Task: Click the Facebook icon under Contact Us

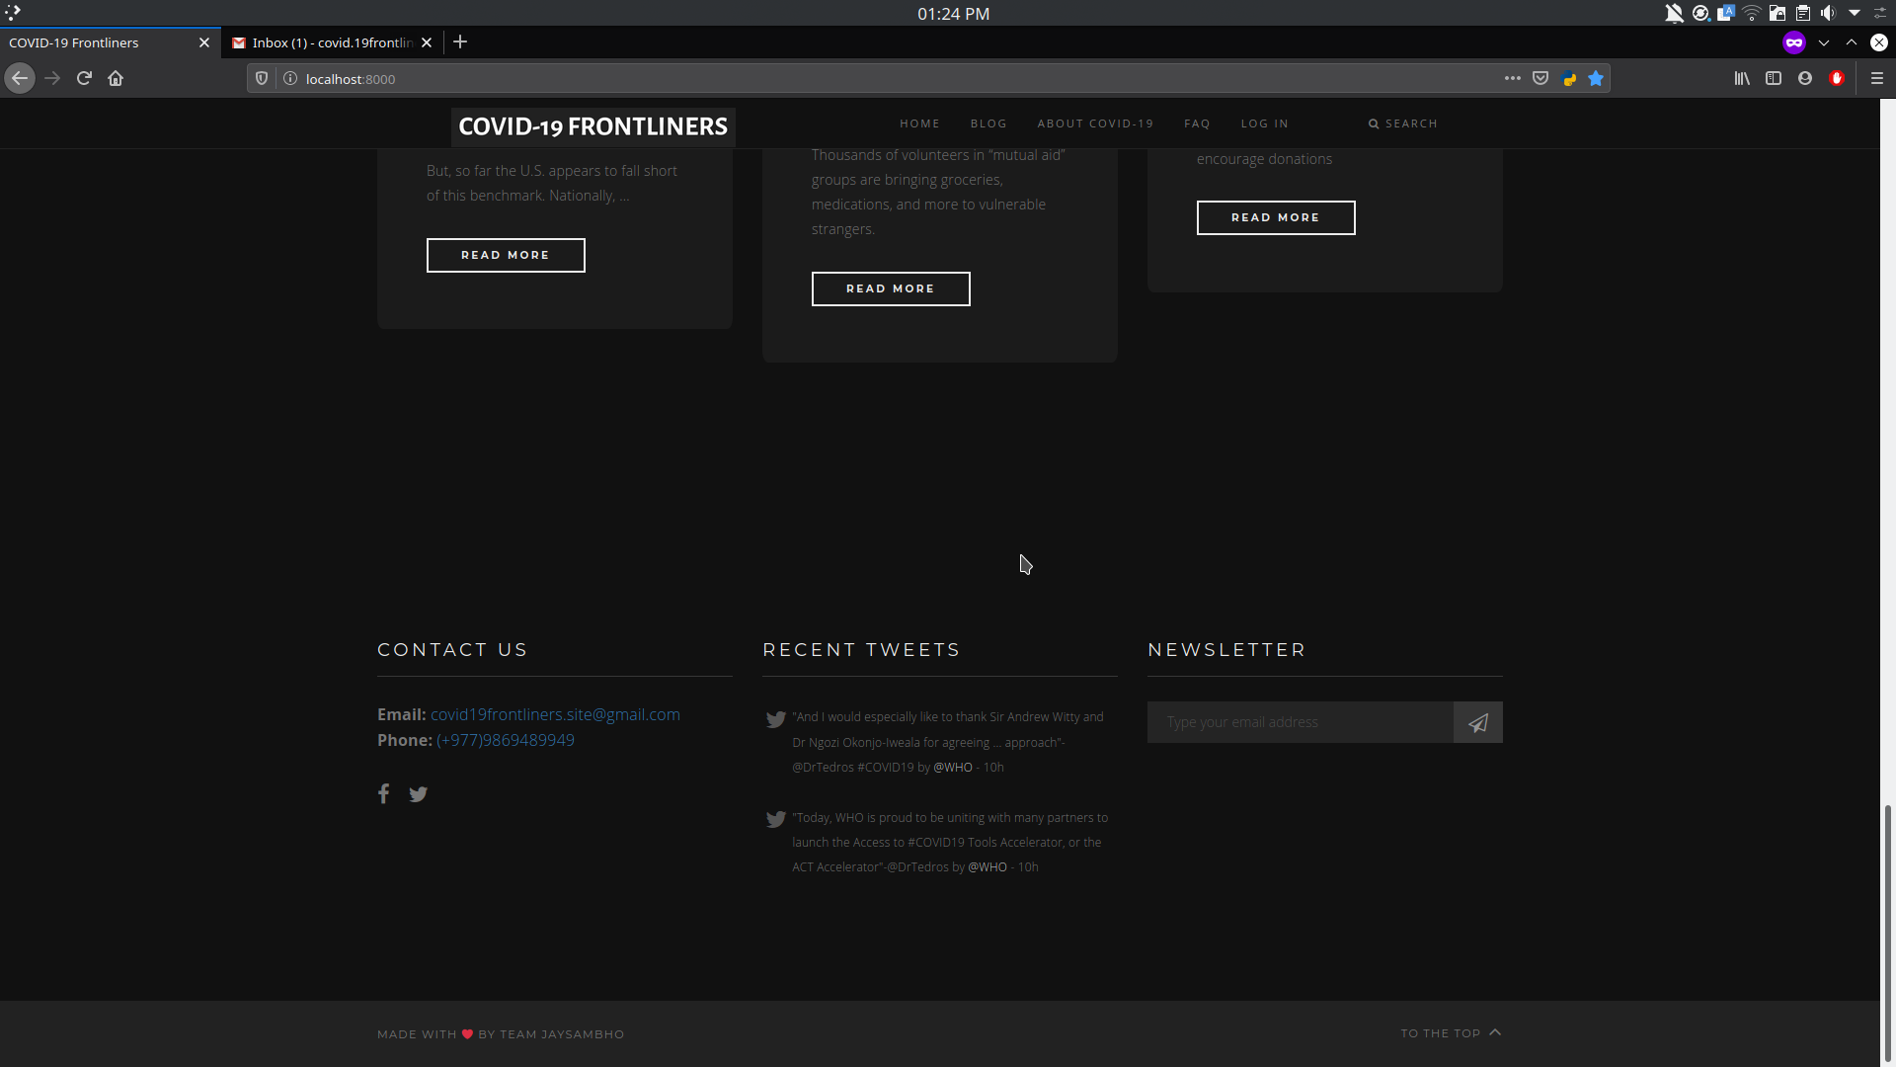Action: tap(383, 793)
